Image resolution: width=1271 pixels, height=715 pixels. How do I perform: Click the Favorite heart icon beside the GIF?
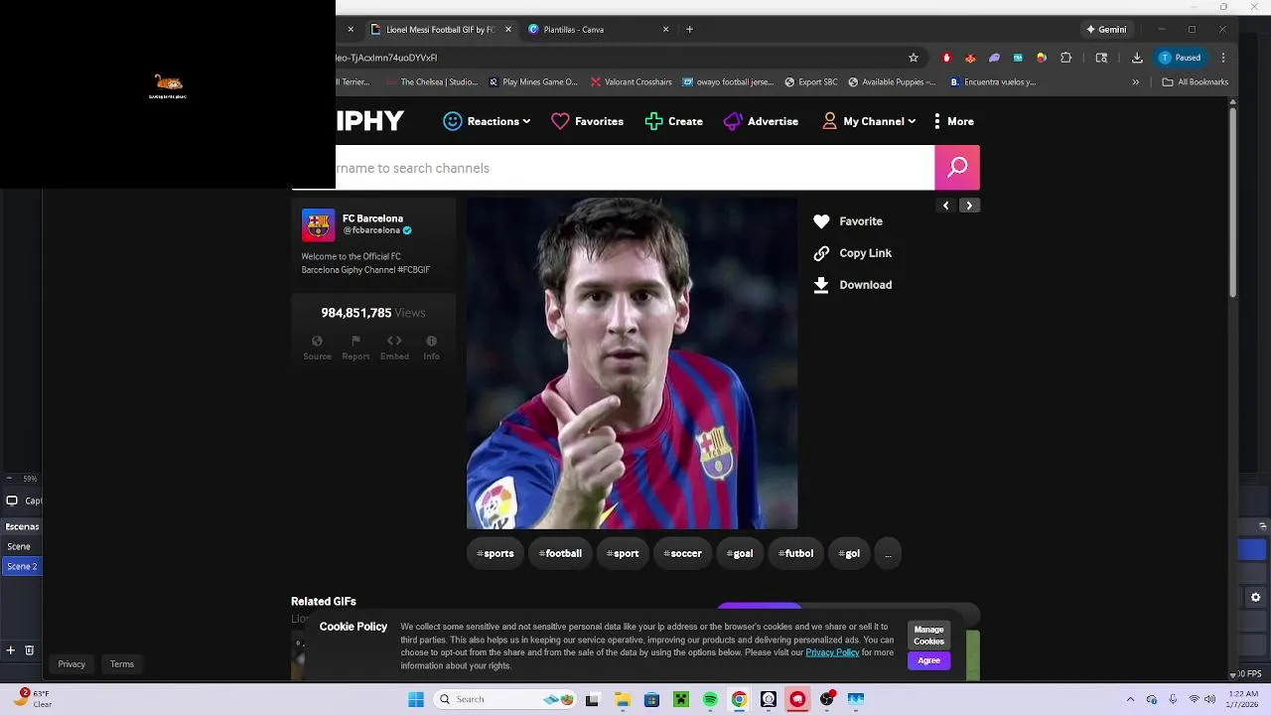[821, 221]
